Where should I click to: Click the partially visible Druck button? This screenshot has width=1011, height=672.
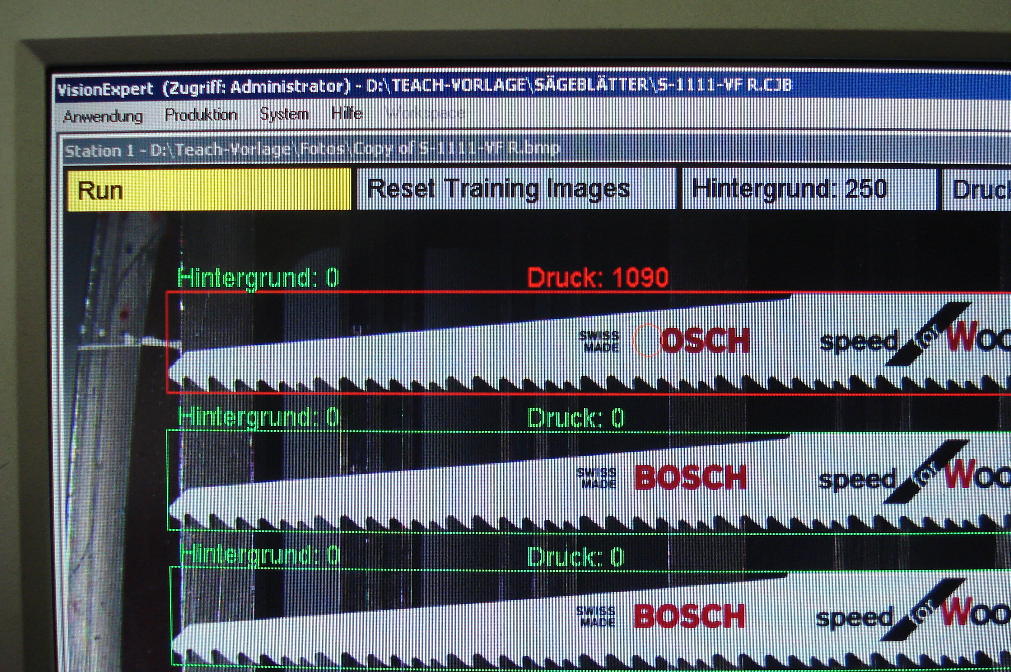(977, 190)
